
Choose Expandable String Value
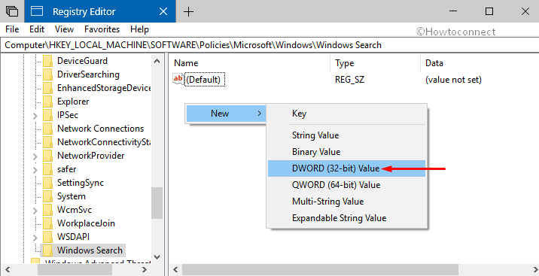coord(346,218)
